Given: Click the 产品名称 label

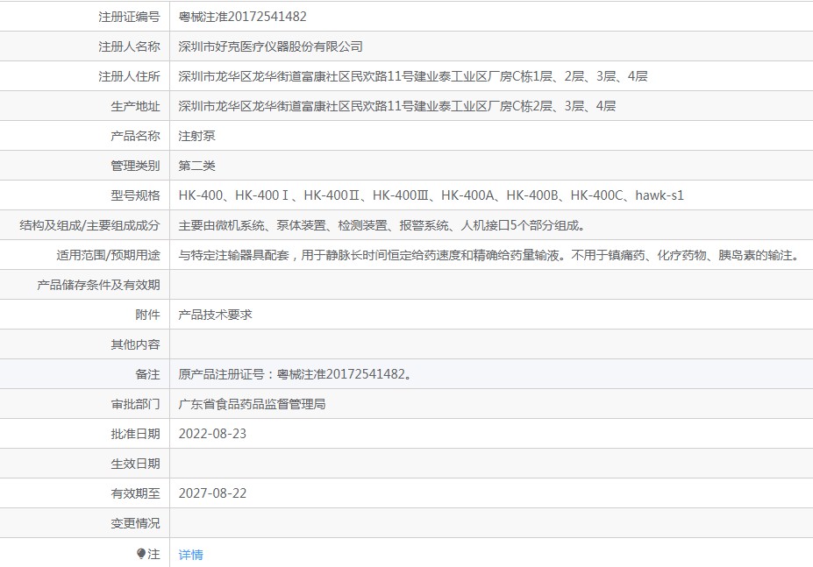Looking at the screenshot, I should tap(135, 136).
